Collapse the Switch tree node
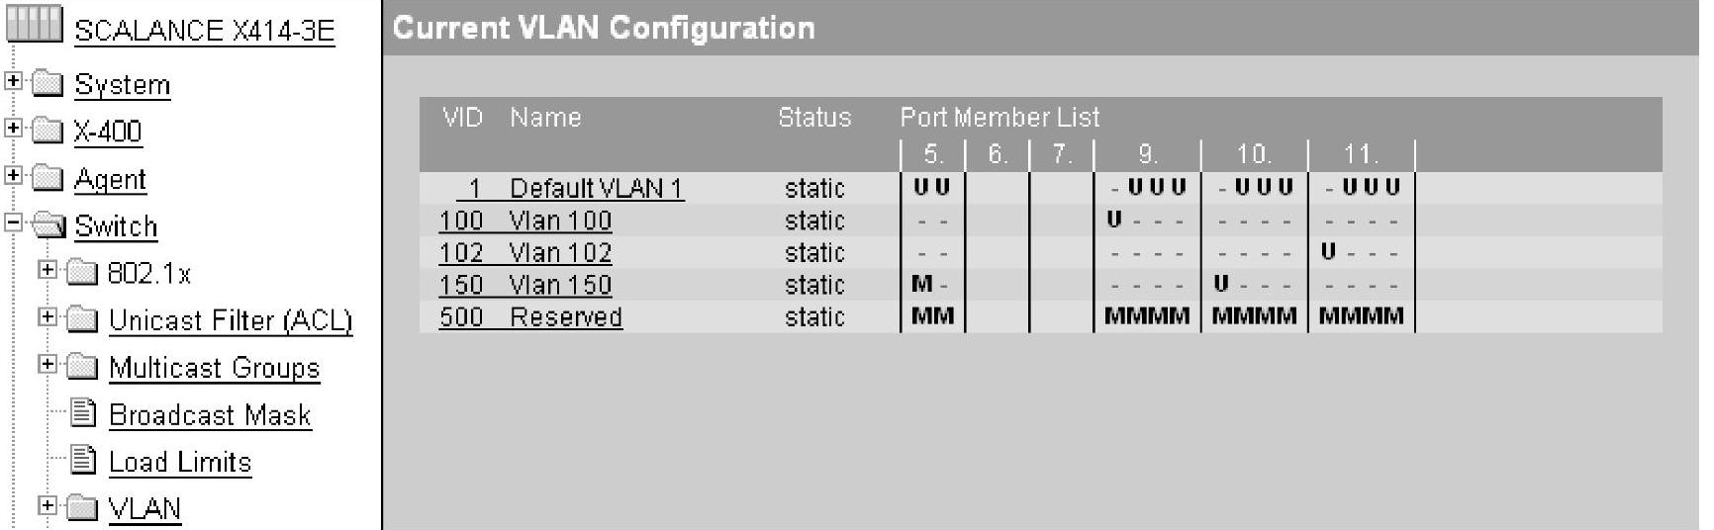The image size is (1714, 530). click(x=14, y=222)
